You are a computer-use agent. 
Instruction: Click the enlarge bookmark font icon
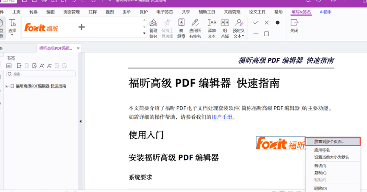[42, 66]
